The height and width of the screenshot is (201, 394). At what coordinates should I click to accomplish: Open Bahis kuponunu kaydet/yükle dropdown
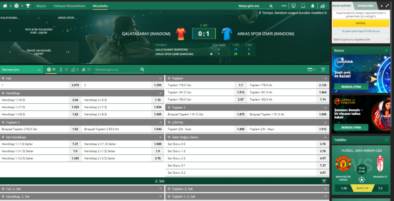[x=361, y=40]
